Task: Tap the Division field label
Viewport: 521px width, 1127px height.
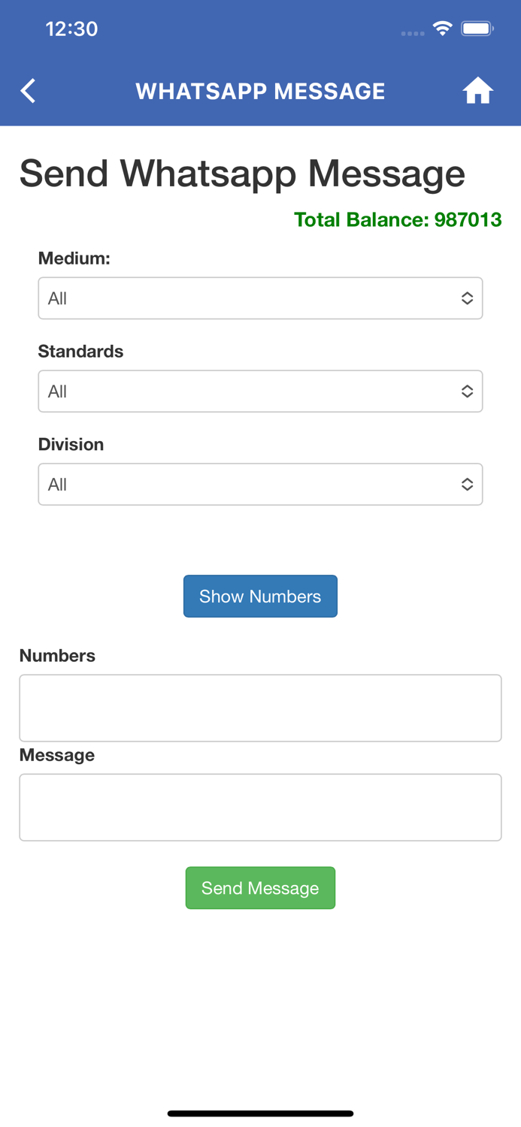Action: [x=71, y=445]
